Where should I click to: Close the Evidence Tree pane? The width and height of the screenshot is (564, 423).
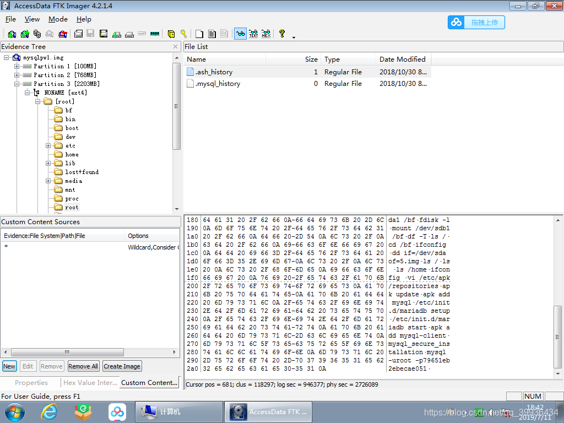175,46
